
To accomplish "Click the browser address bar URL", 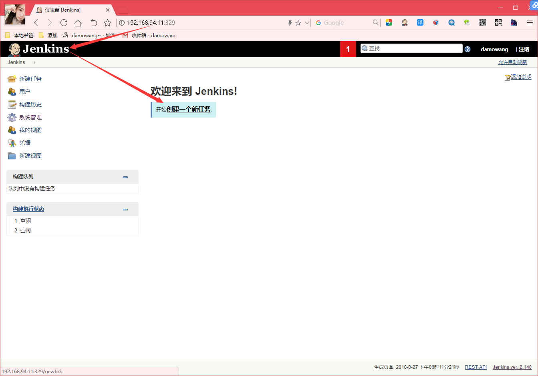I will point(151,23).
